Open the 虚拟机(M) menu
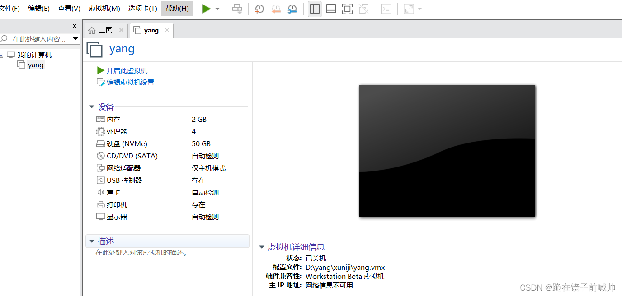 point(104,9)
